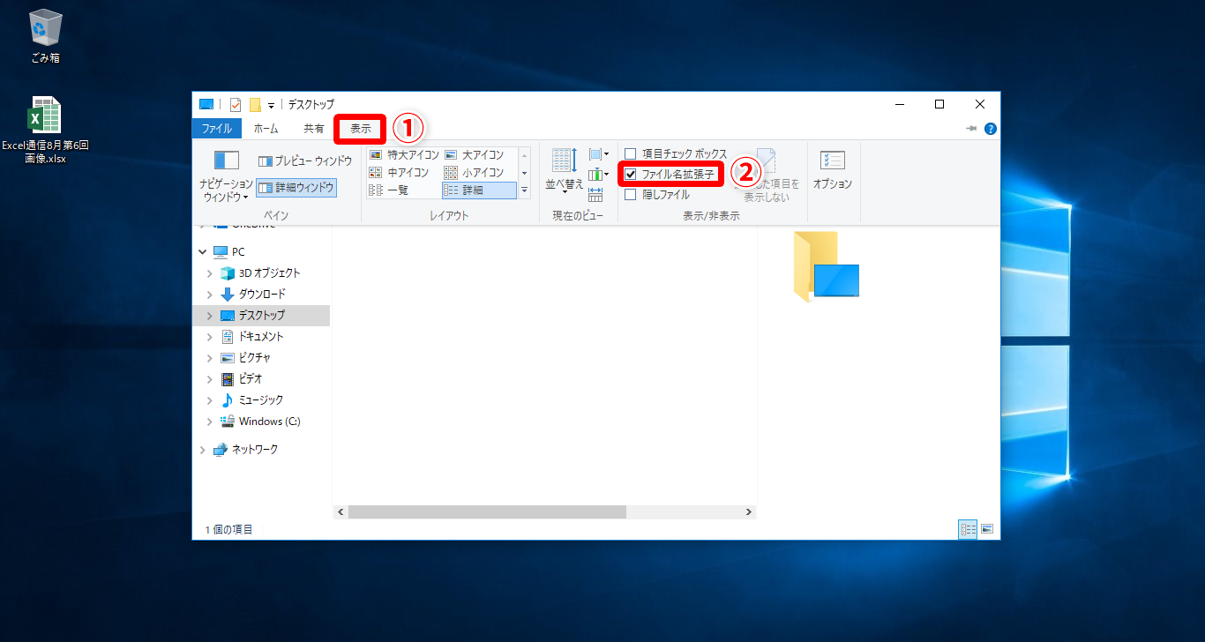Expand the ドキュメント tree node
This screenshot has height=642, width=1205.
209,336
